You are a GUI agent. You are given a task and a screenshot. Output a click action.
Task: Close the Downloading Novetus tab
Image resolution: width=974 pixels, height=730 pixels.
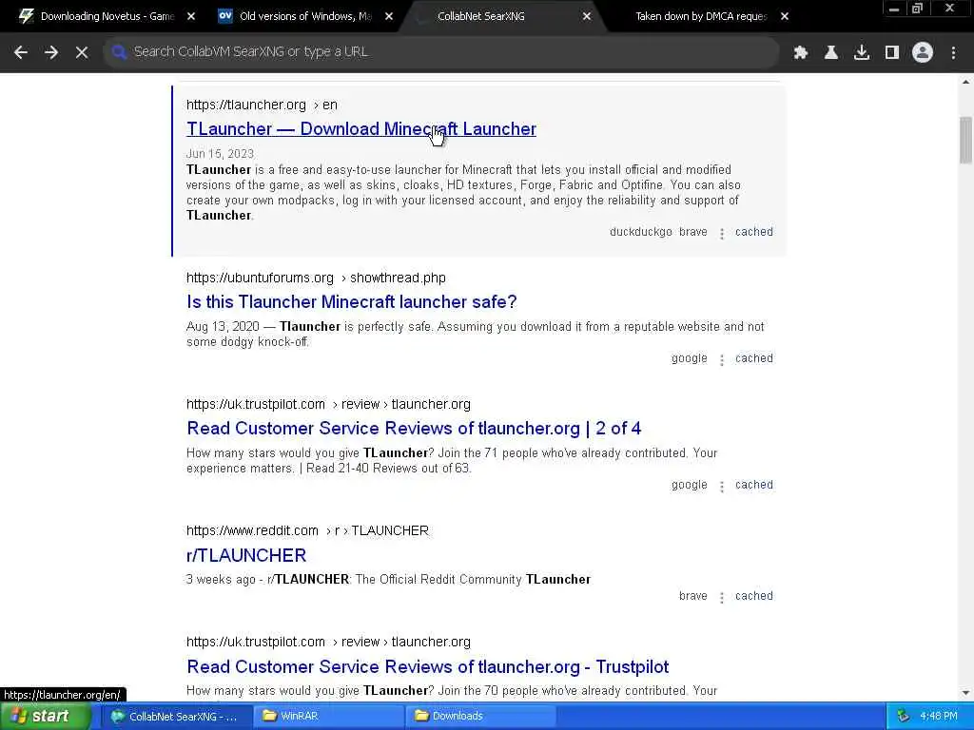[x=191, y=16]
